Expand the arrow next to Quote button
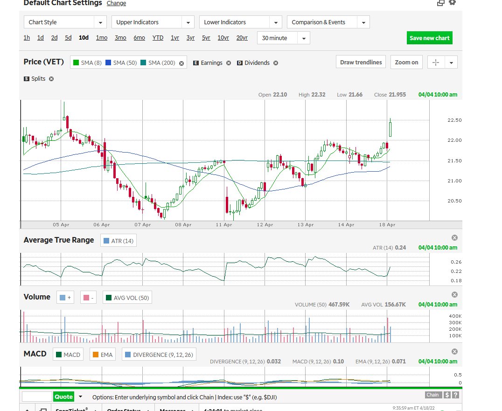Viewport: 502px width, 411px height. (x=80, y=397)
